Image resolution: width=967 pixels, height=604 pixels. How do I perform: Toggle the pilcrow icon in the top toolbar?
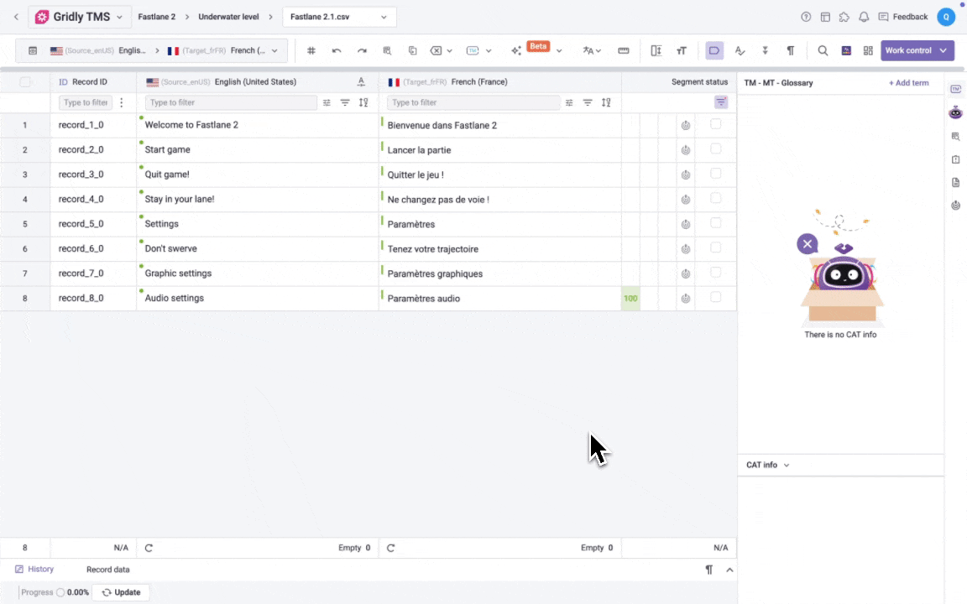(791, 50)
